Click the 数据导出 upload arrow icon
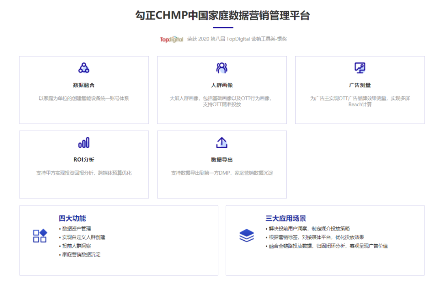The width and height of the screenshot is (438, 282). pos(222,142)
